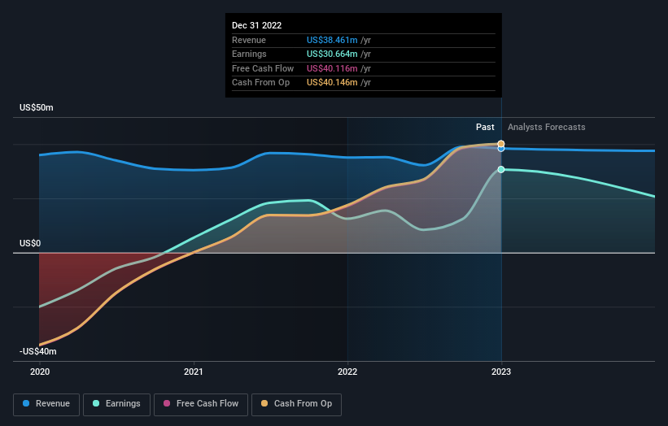
Task: Click the Past label
Action: coord(485,127)
